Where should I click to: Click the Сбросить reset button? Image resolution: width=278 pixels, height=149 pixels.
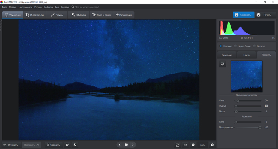click(53, 145)
